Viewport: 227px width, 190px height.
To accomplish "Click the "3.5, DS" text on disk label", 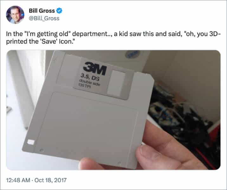I will point(90,77).
